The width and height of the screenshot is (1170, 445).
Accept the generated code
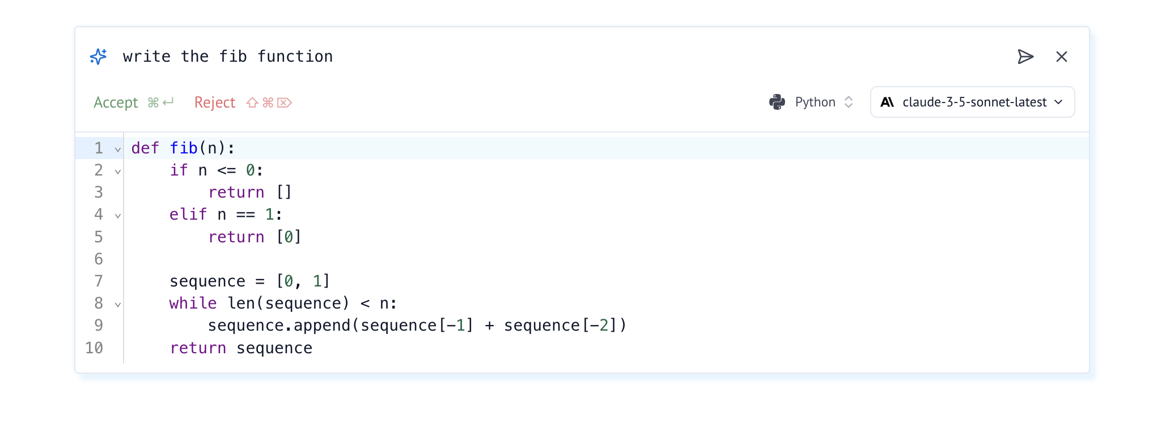116,102
